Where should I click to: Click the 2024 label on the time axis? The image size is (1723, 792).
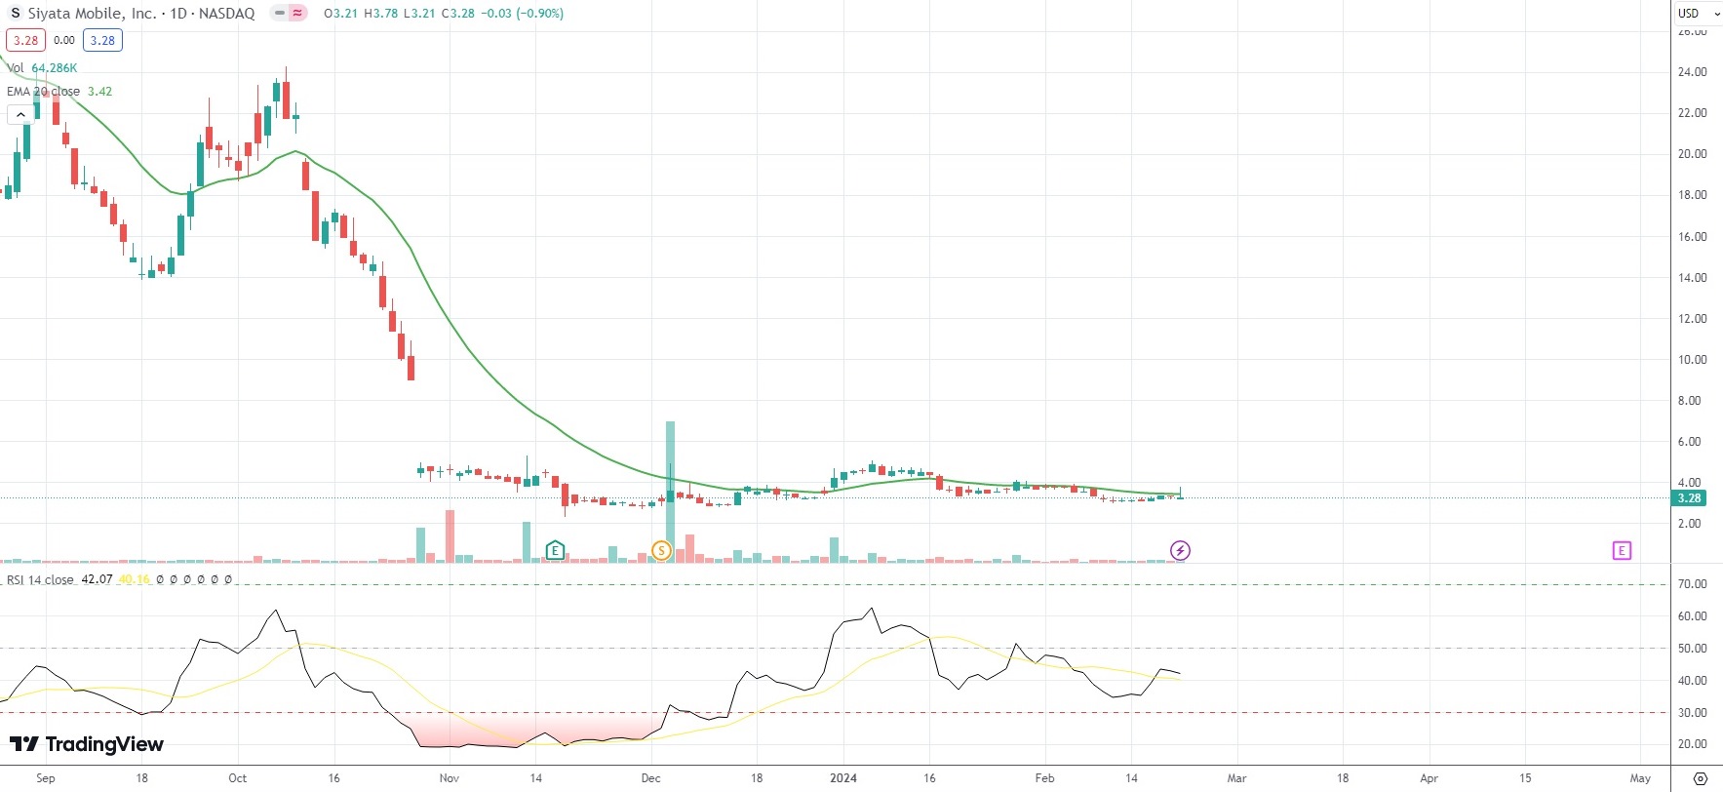coord(843,778)
